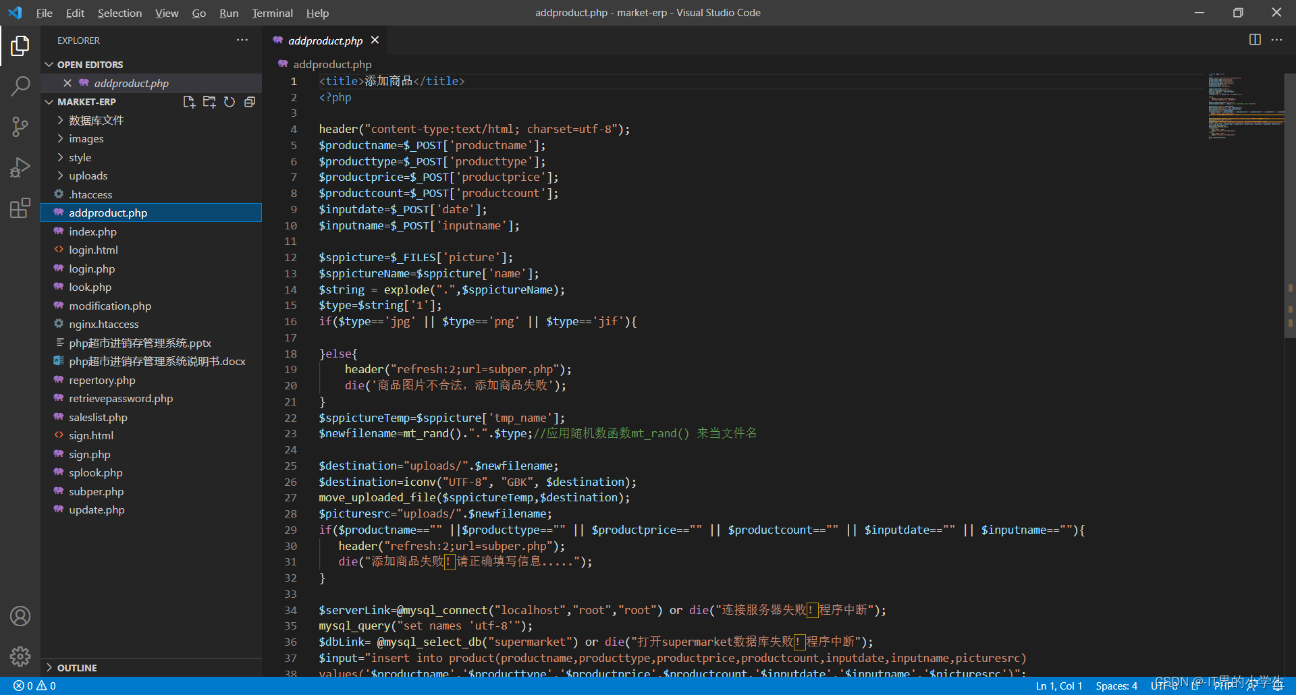The image size is (1296, 695).
Task: Split the editor to the right
Action: 1255,40
